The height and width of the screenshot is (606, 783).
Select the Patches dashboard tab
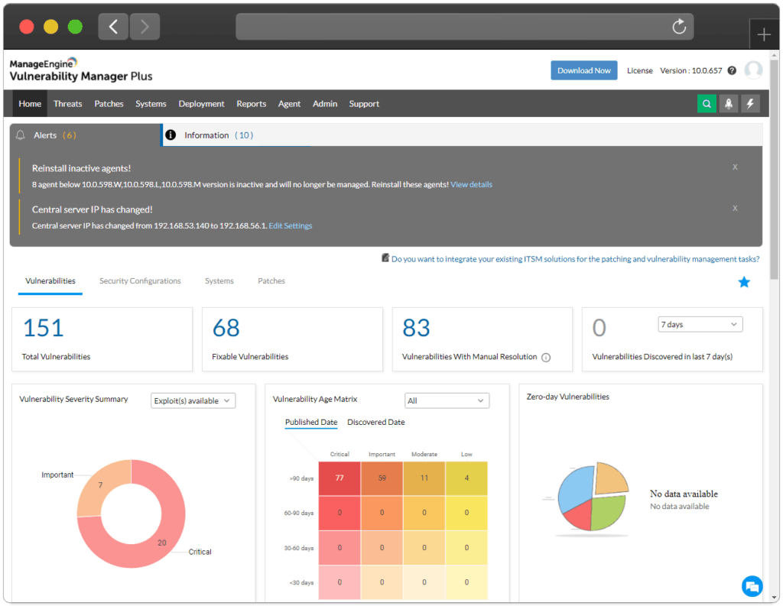click(x=271, y=281)
